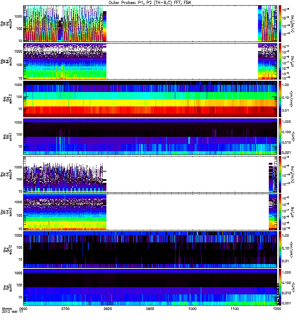Click the color bar beside thc scm1 panel
The image size is (300, 320).
click(x=280, y=287)
